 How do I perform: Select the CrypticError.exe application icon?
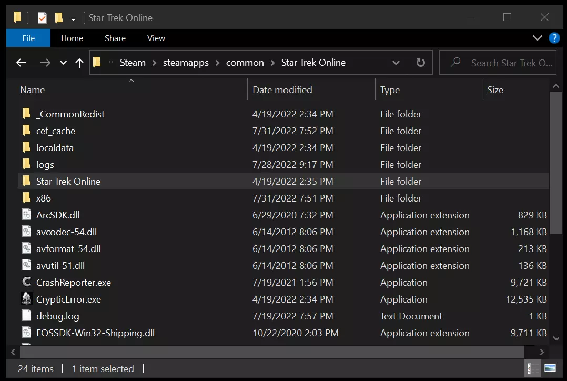click(x=27, y=299)
